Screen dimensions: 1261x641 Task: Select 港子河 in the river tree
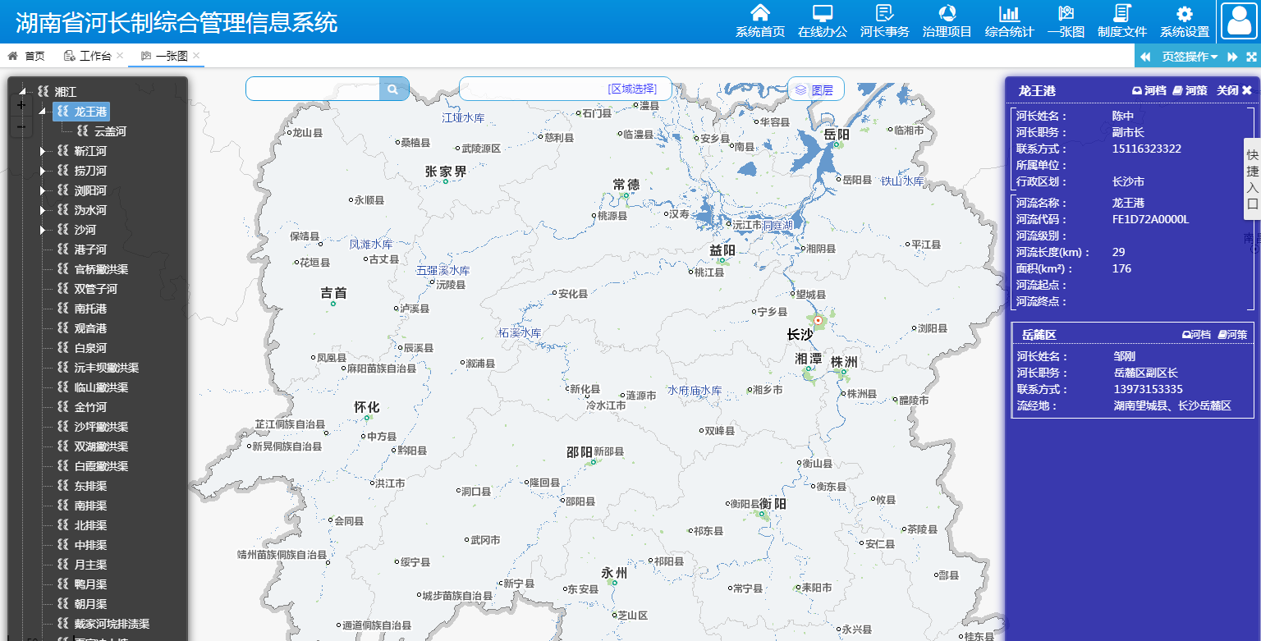[90, 250]
